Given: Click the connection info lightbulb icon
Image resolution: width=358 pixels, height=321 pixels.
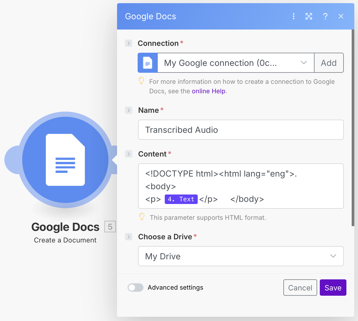Looking at the screenshot, I should 141,81.
